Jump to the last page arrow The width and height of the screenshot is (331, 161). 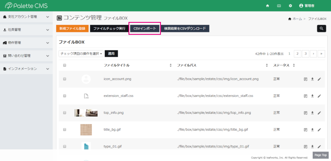tap(321, 54)
